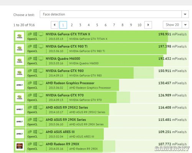This screenshot has width=192, height=153.
Task: Click the Show 20 selector box
Action: pos(176,25)
